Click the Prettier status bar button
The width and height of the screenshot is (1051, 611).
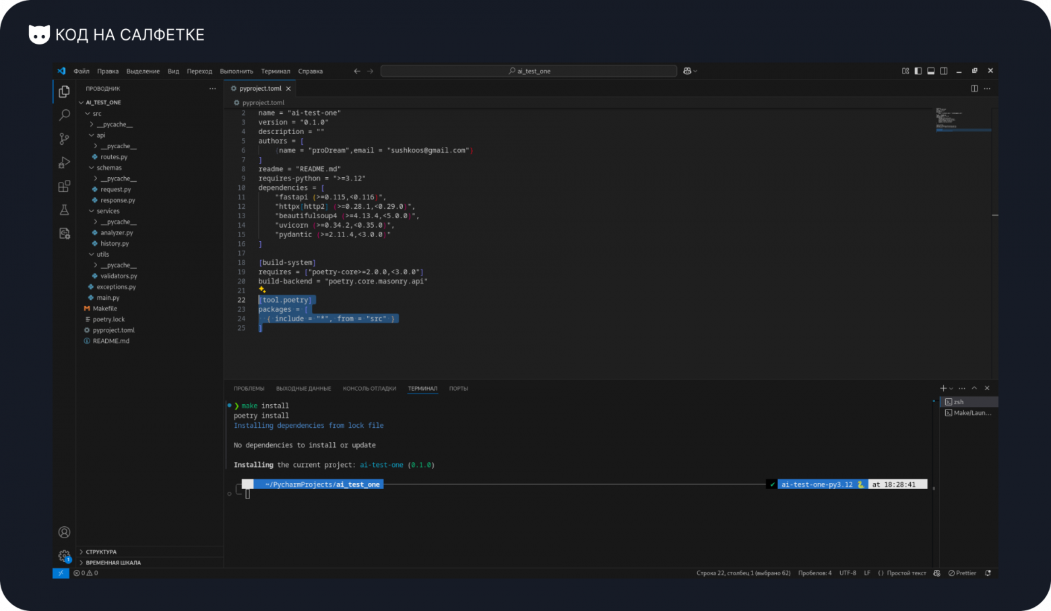pos(962,573)
